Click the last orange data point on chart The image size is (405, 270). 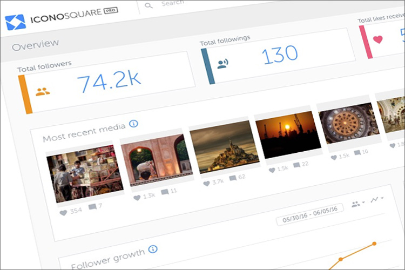click(x=374, y=244)
